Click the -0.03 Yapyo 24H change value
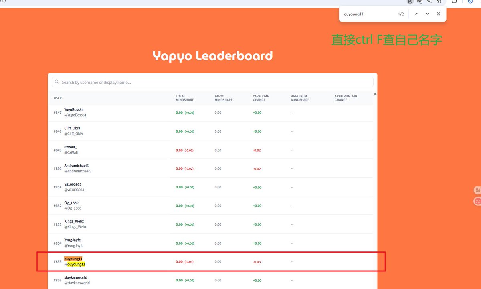481x289 pixels. (x=257, y=262)
